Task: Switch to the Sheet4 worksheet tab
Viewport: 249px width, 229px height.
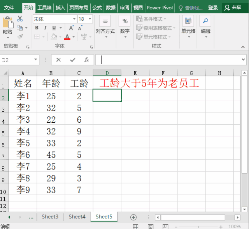Action: 77,217
